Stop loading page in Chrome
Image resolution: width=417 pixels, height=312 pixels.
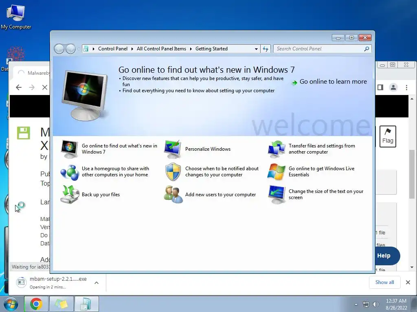pos(45,87)
